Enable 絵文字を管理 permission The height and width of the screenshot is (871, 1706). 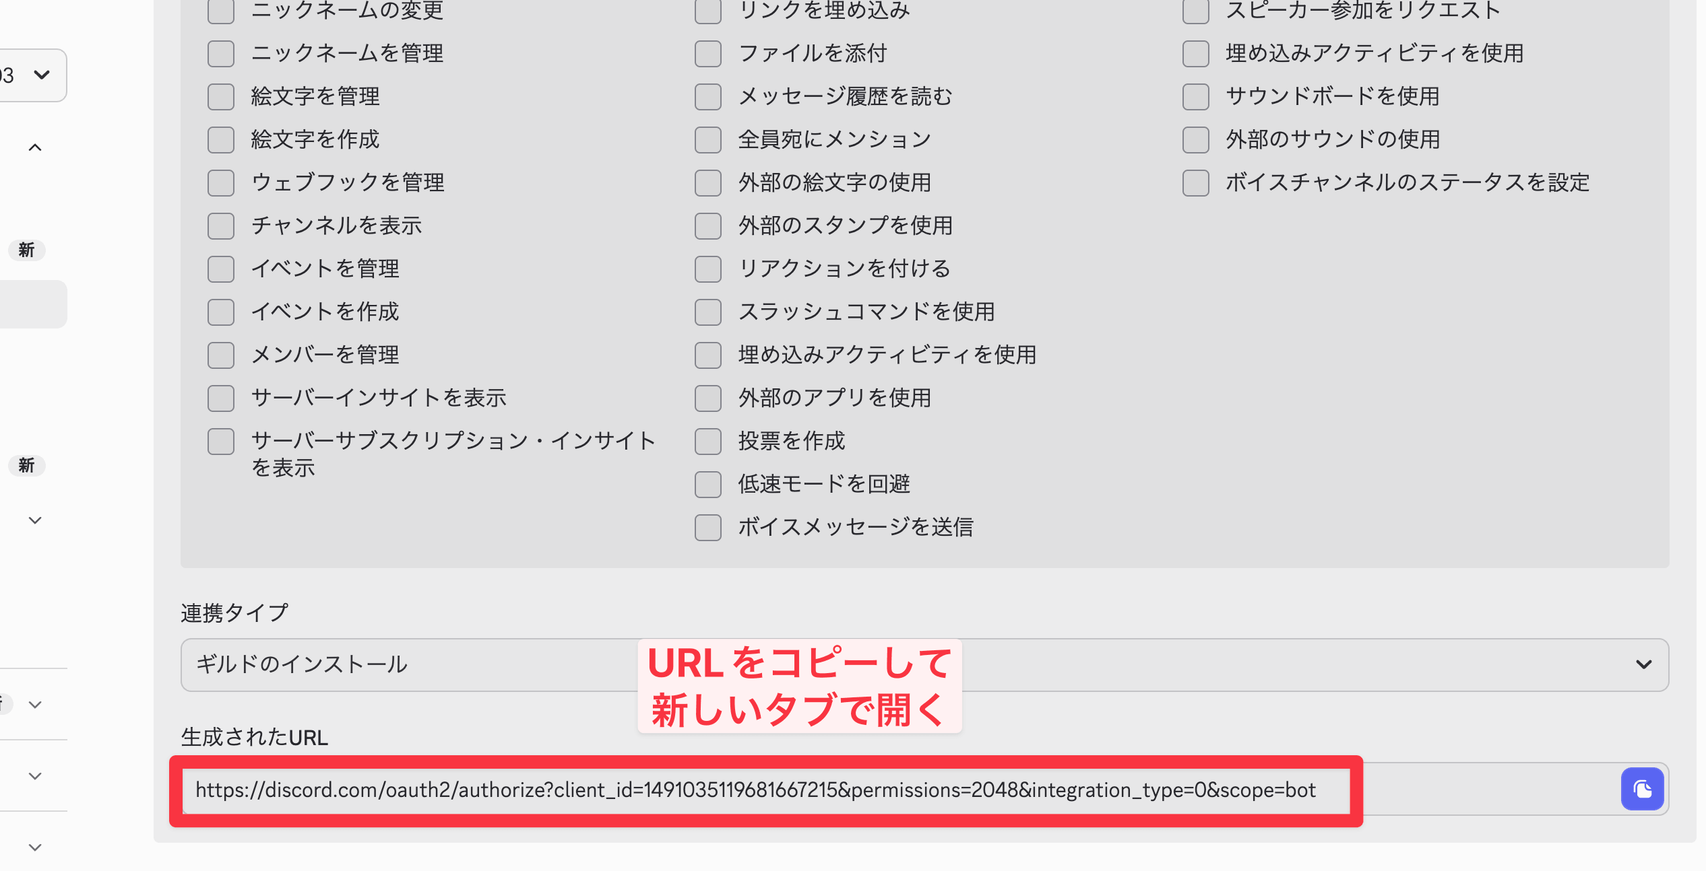[221, 96]
